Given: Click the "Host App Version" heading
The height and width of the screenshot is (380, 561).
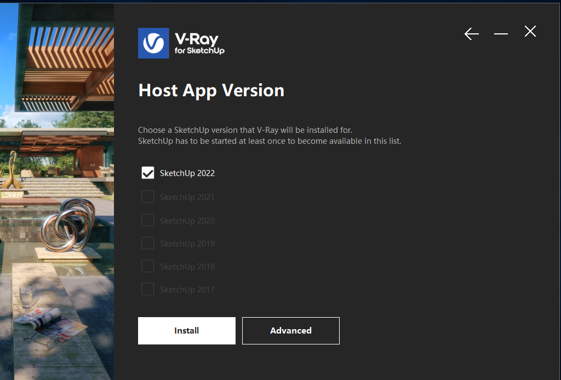Looking at the screenshot, I should pyautogui.click(x=211, y=91).
